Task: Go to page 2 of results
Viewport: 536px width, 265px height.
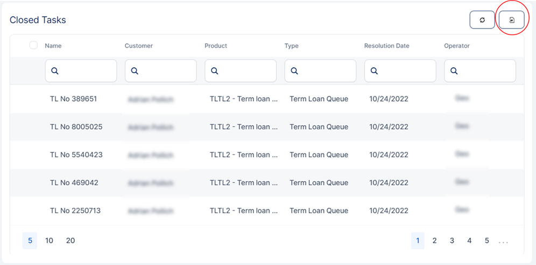Action: click(x=434, y=241)
